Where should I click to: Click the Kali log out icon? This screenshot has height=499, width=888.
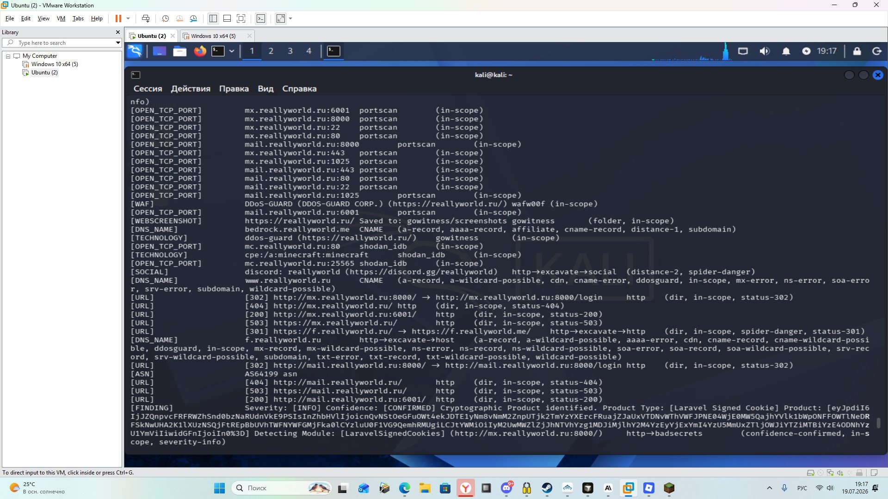(x=877, y=51)
